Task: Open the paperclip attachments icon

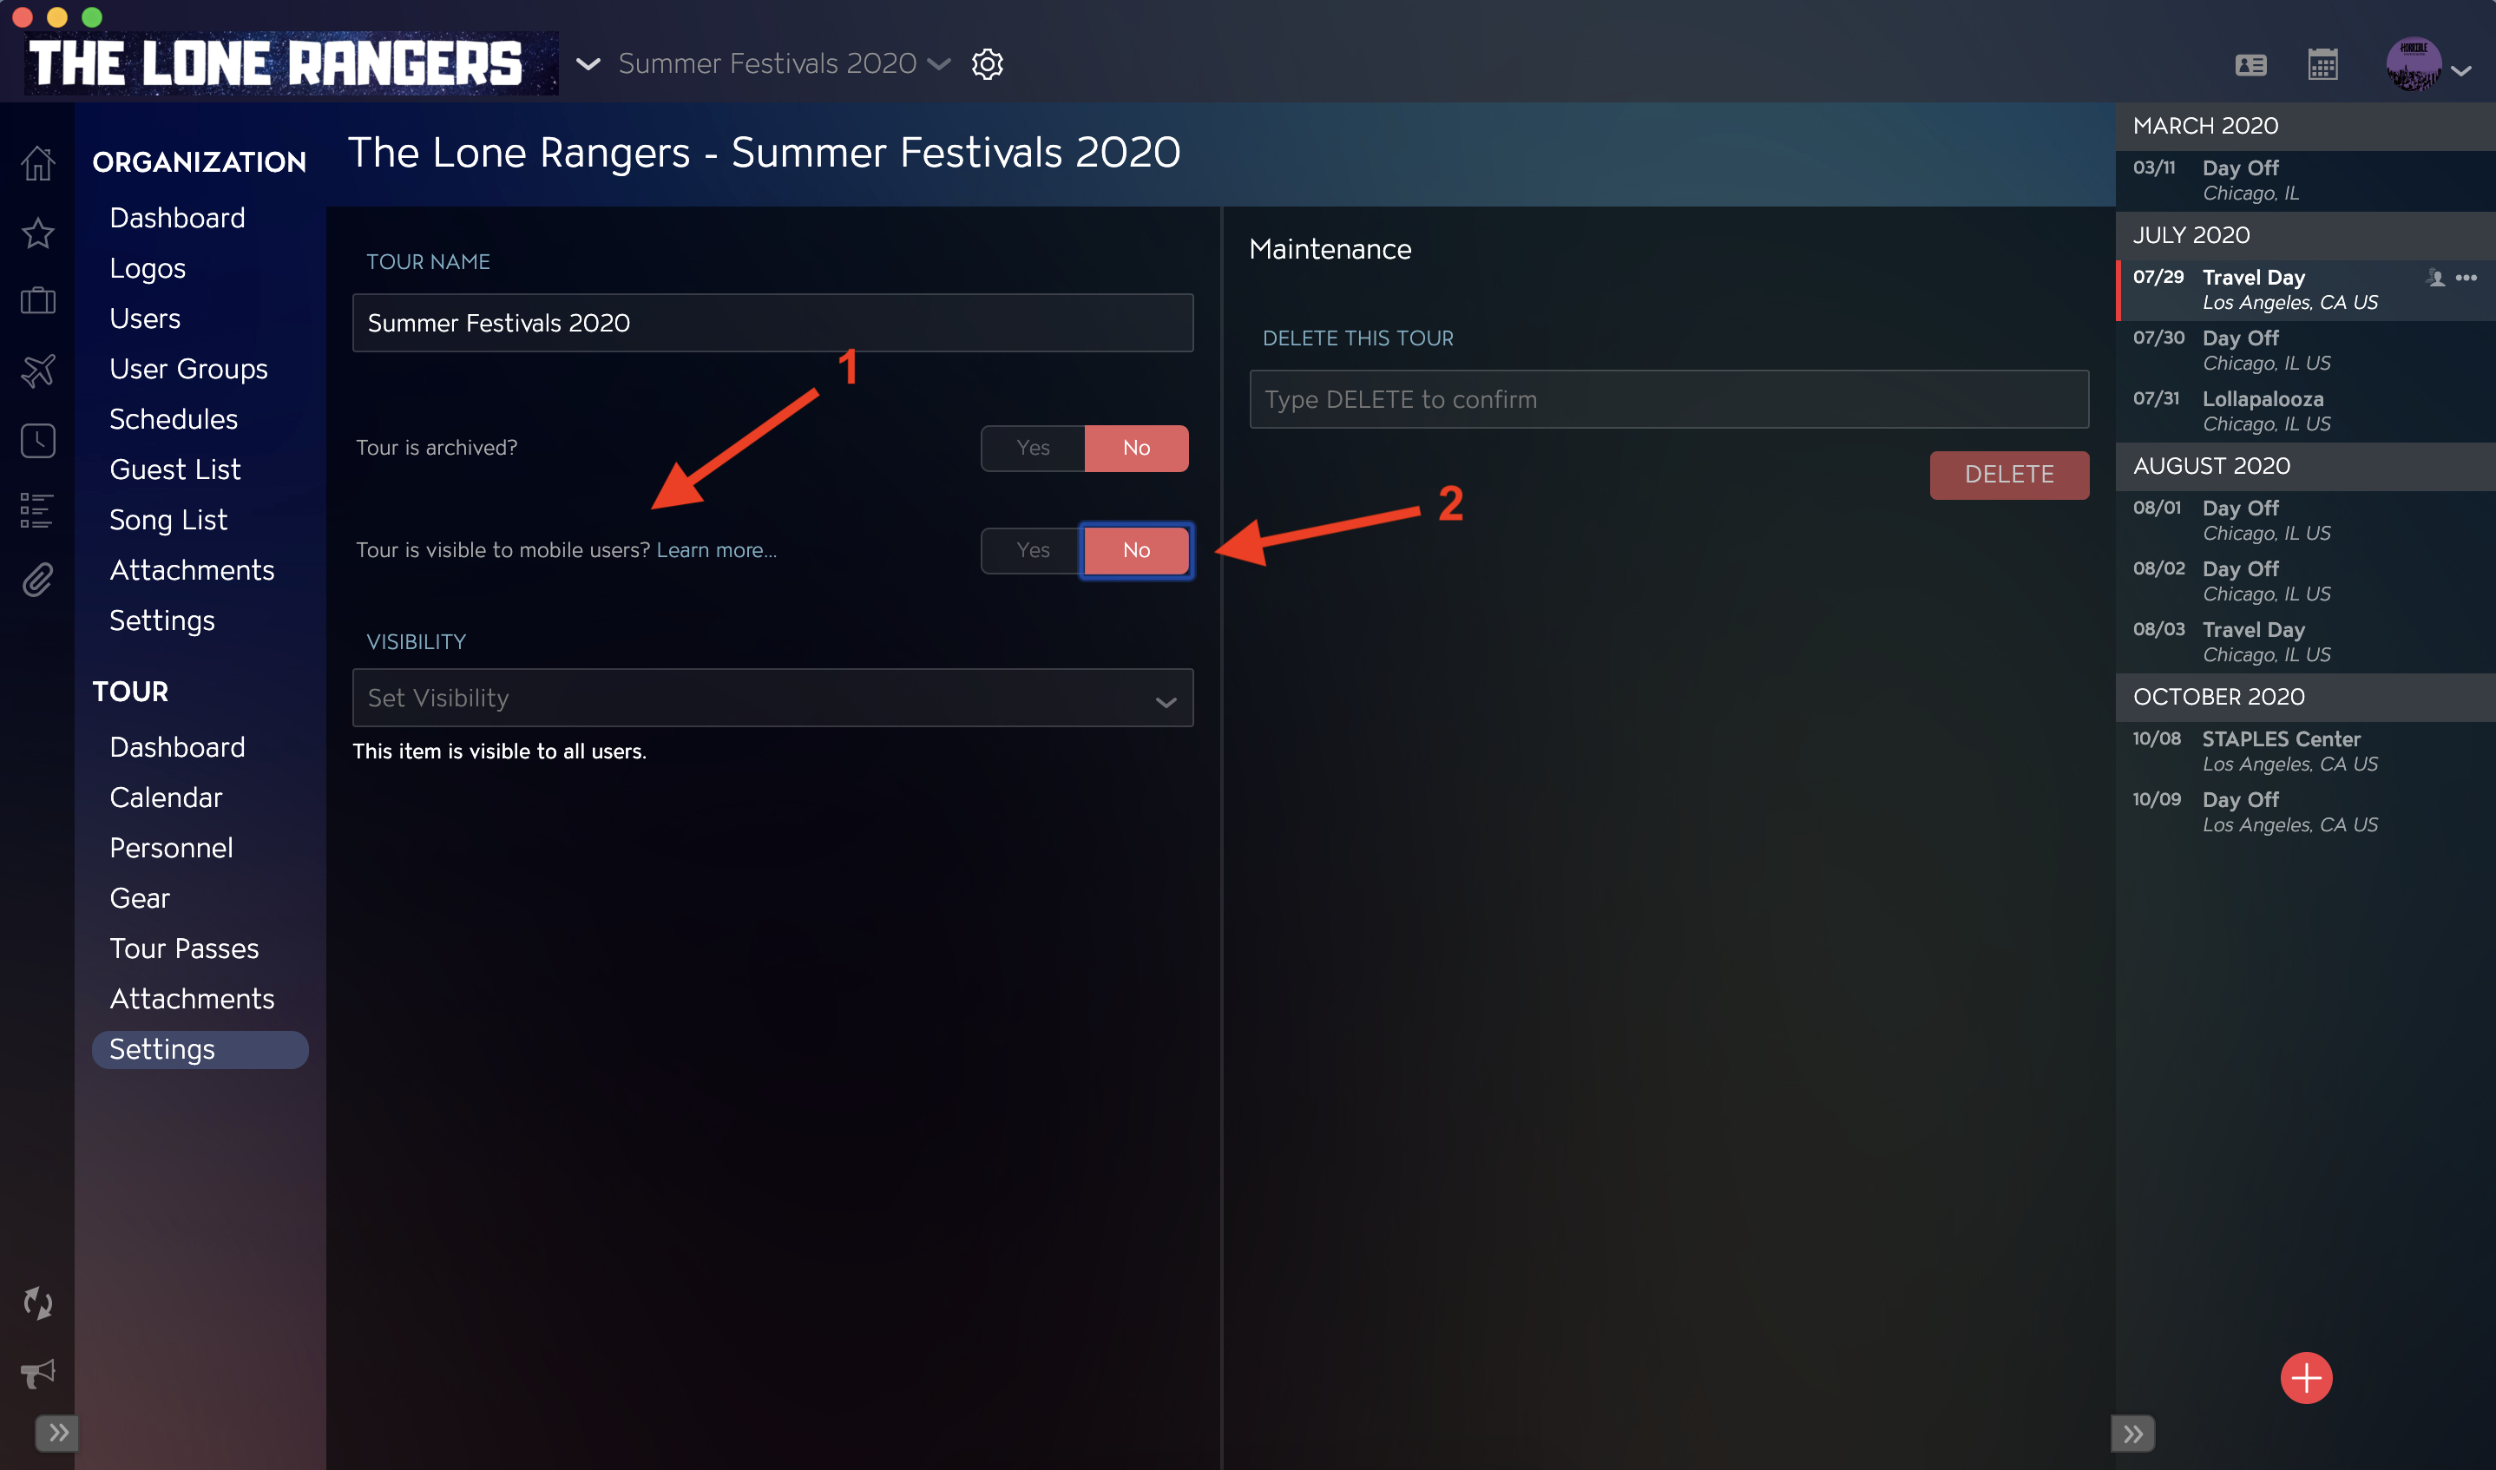Action: click(37, 580)
